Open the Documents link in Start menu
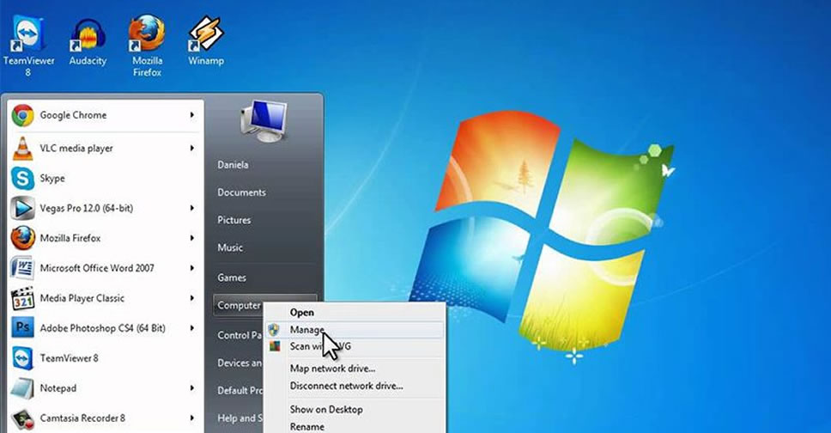 pos(241,192)
